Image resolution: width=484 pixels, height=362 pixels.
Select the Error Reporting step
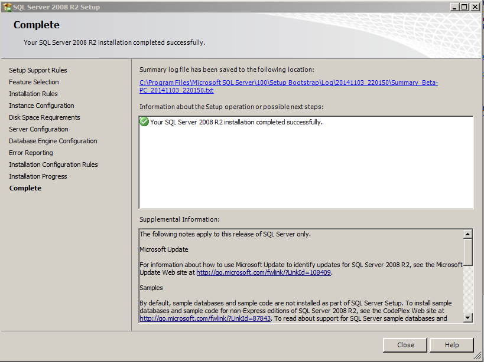click(31, 153)
